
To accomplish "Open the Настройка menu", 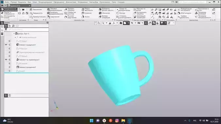I will tap(93, 2).
